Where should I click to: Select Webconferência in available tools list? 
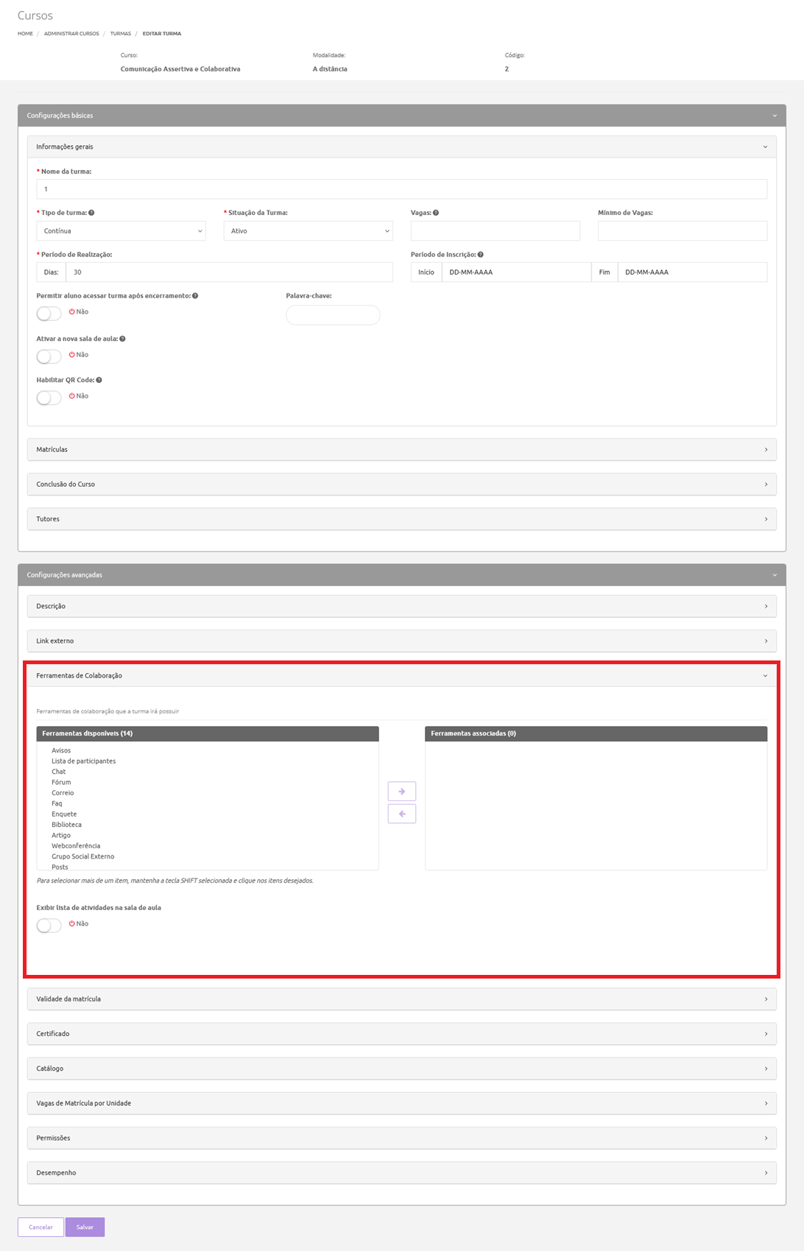tap(76, 846)
